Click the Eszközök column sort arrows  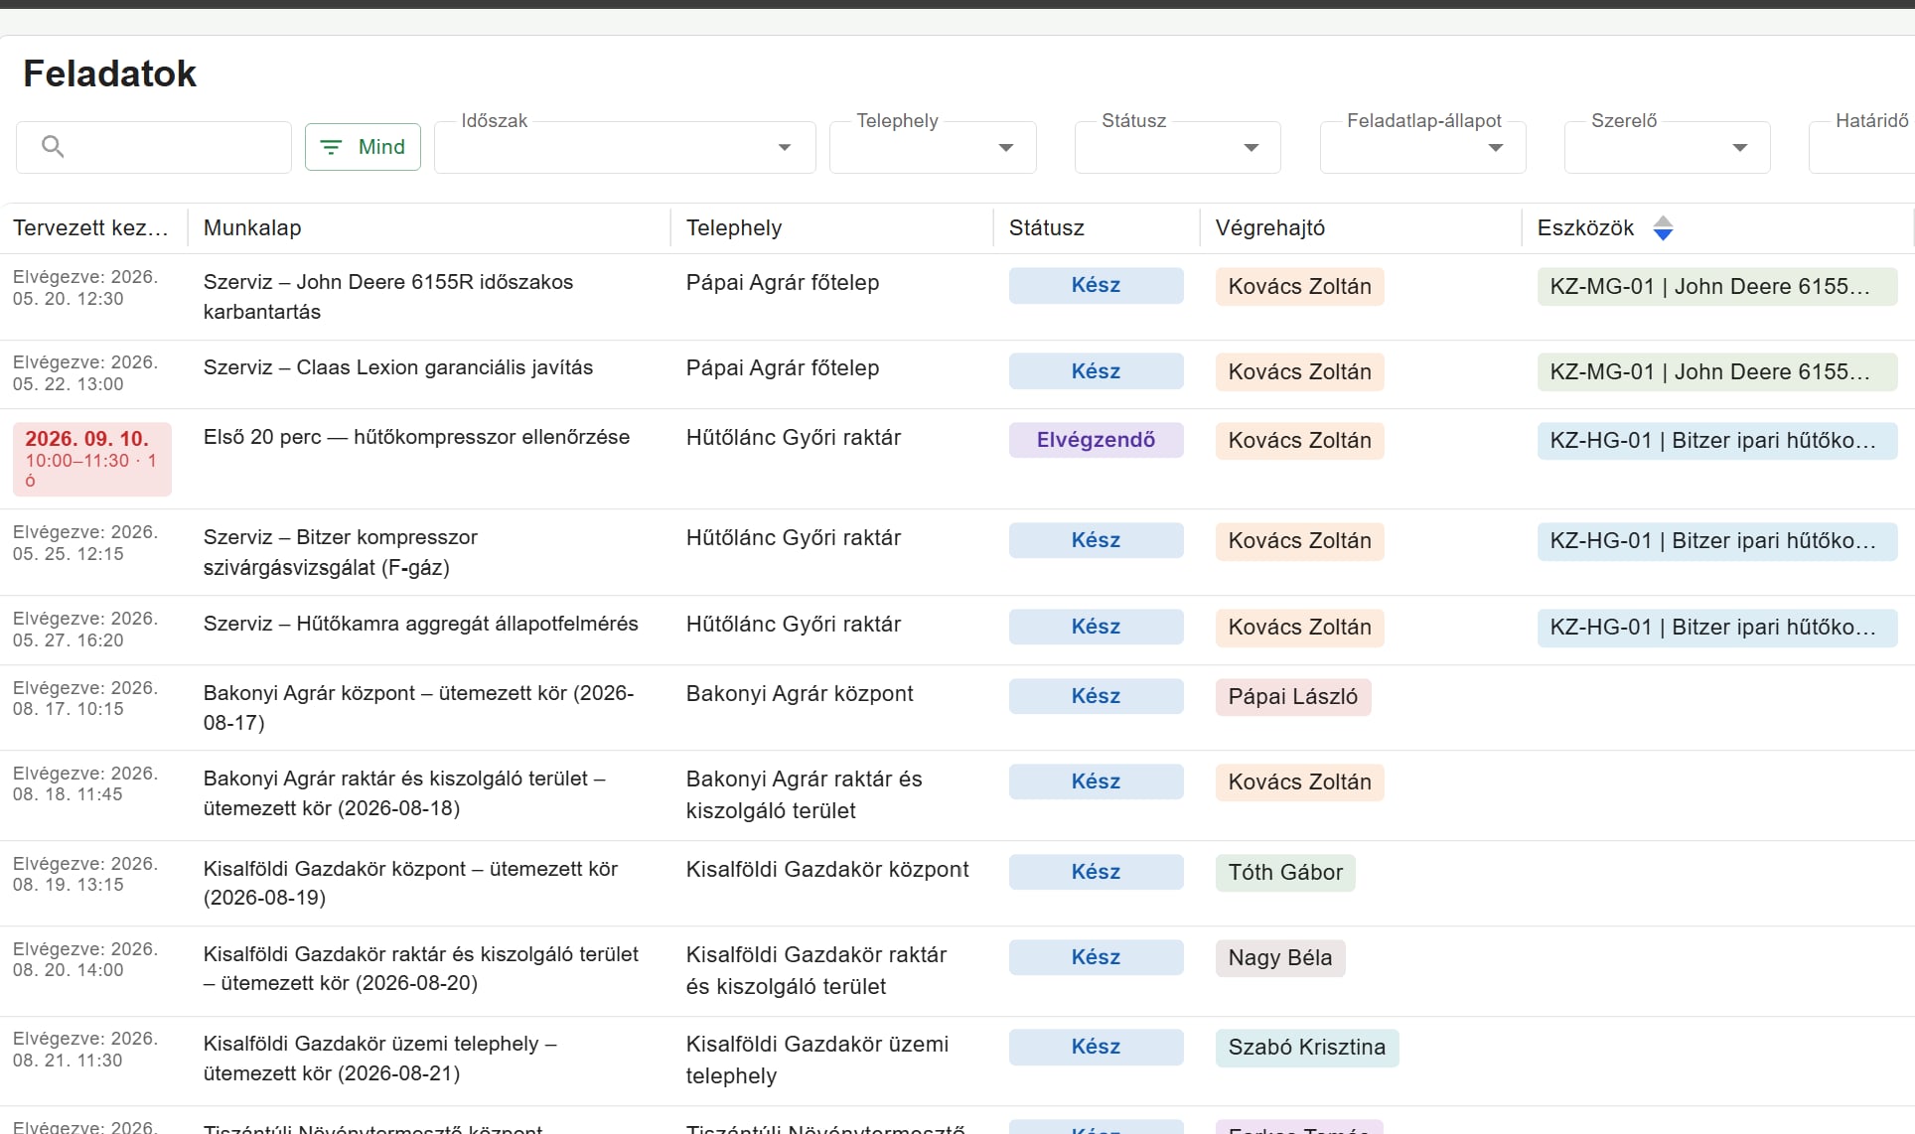click(x=1663, y=228)
